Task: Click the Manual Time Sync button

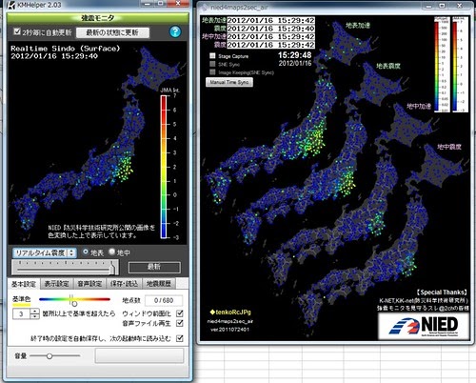Action: click(x=229, y=82)
